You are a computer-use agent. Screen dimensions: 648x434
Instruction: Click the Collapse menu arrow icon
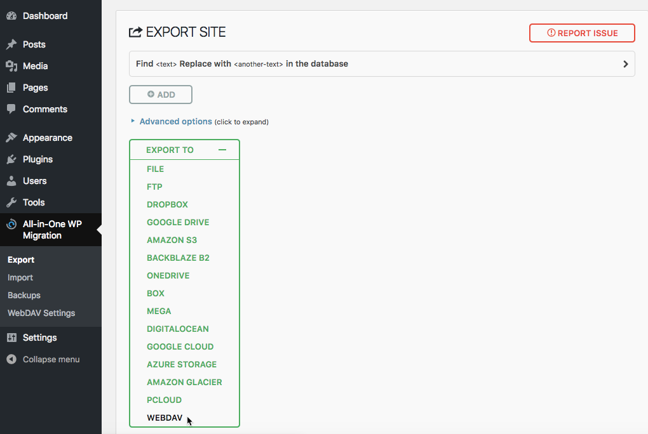point(11,359)
